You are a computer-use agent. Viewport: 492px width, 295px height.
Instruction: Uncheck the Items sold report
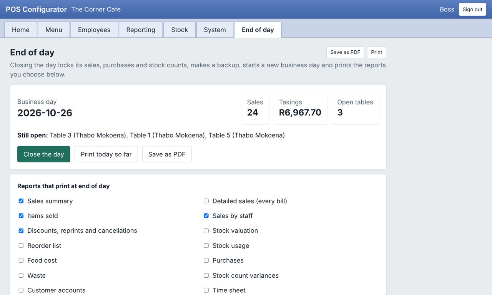click(21, 216)
